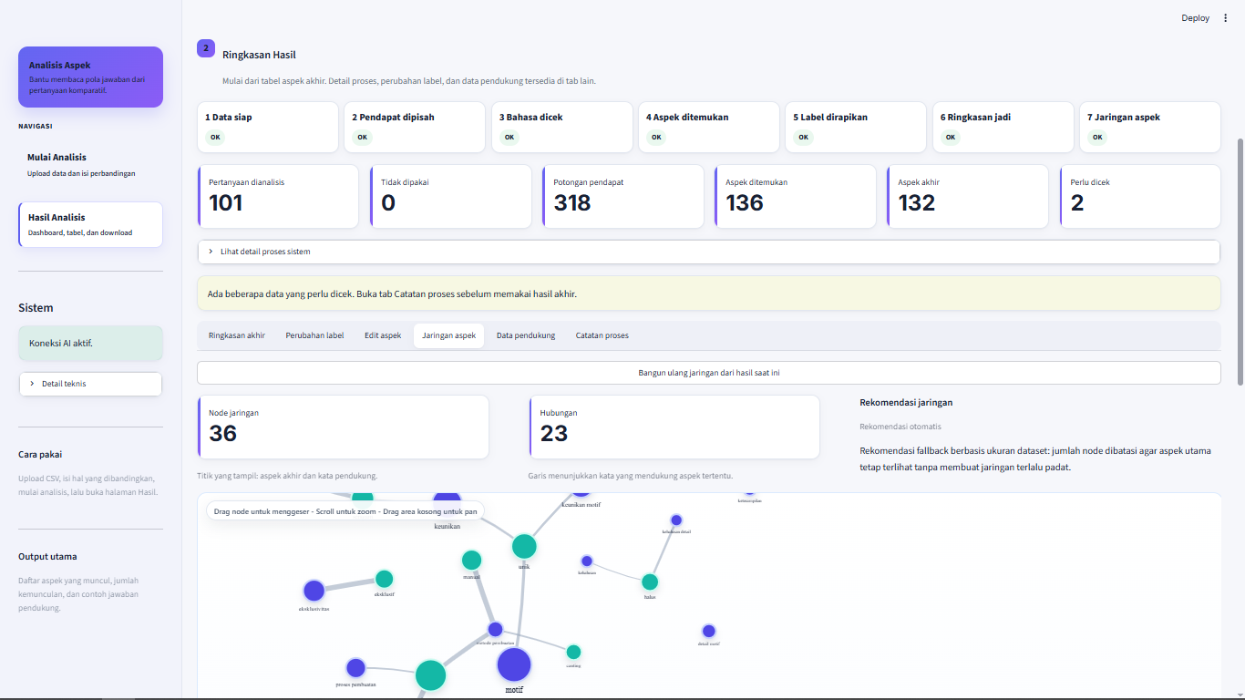The width and height of the screenshot is (1245, 700).
Task: Click the Hubungan 23 card
Action: click(x=674, y=427)
